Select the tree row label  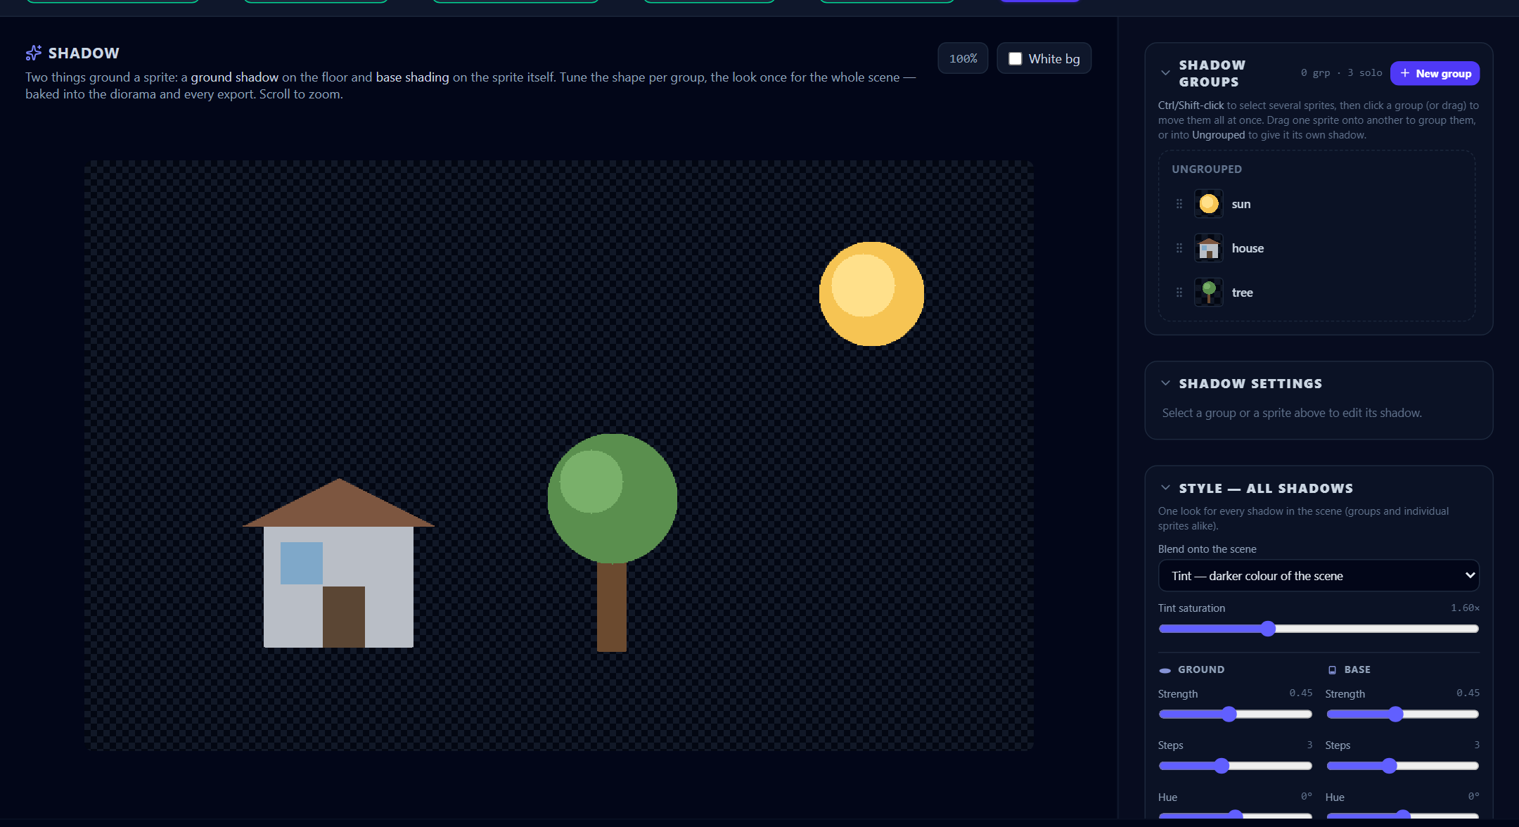[1242, 293]
